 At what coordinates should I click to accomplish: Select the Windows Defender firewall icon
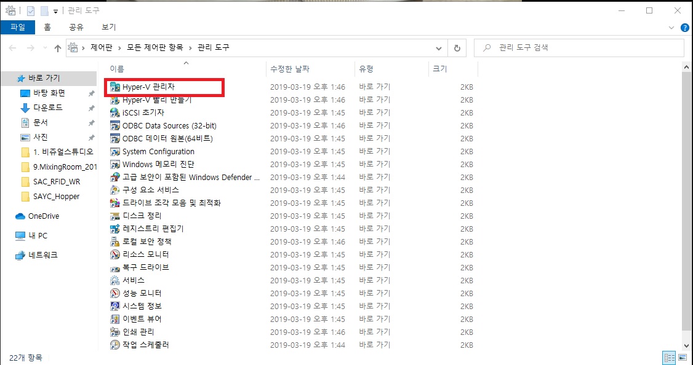click(x=115, y=178)
